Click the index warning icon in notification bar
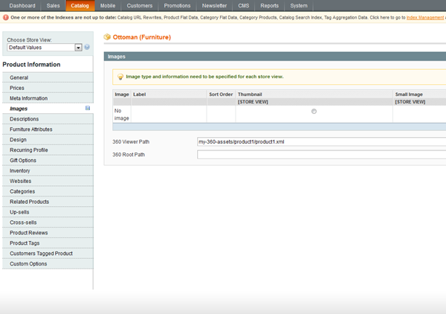 coord(5,16)
